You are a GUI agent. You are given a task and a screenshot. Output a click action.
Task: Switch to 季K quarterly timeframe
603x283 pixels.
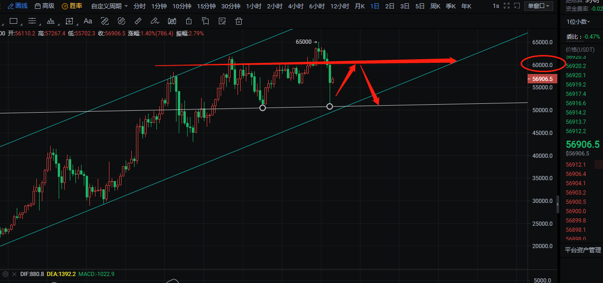tap(451, 6)
